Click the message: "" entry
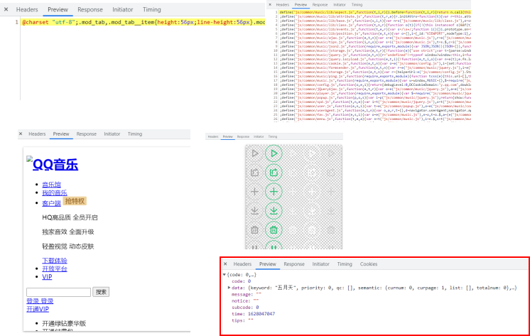This screenshot has width=530, height=336. click(x=246, y=294)
